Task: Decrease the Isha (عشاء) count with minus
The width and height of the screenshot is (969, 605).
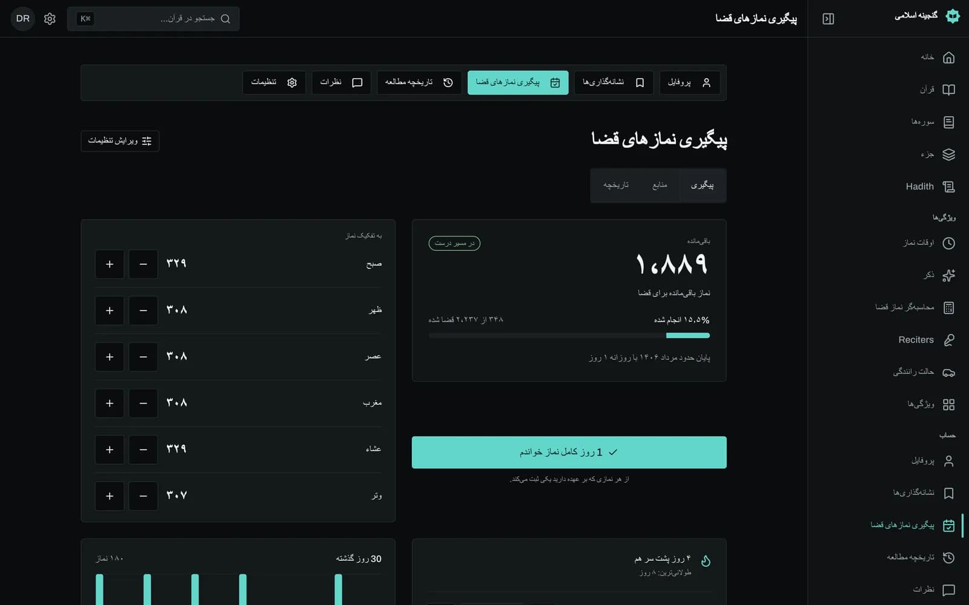Action: coord(143,450)
